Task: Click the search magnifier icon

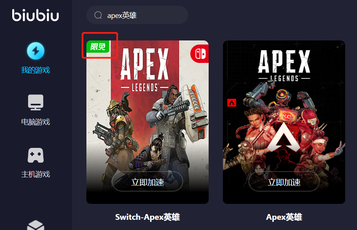Action: click(98, 15)
